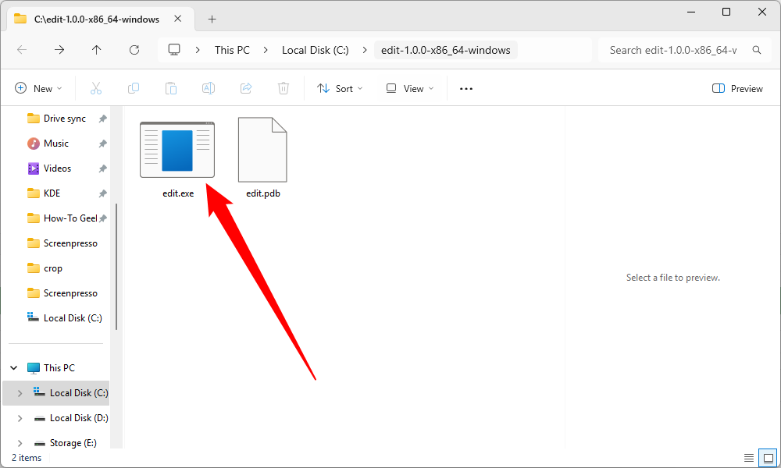The image size is (781, 468).
Task: Open chevron dropdown after This PC breadcrumb
Action: pos(266,50)
